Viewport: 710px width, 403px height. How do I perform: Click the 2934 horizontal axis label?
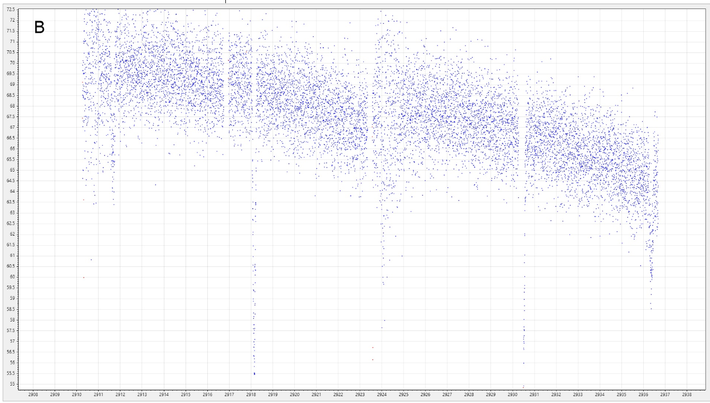tap(600, 395)
